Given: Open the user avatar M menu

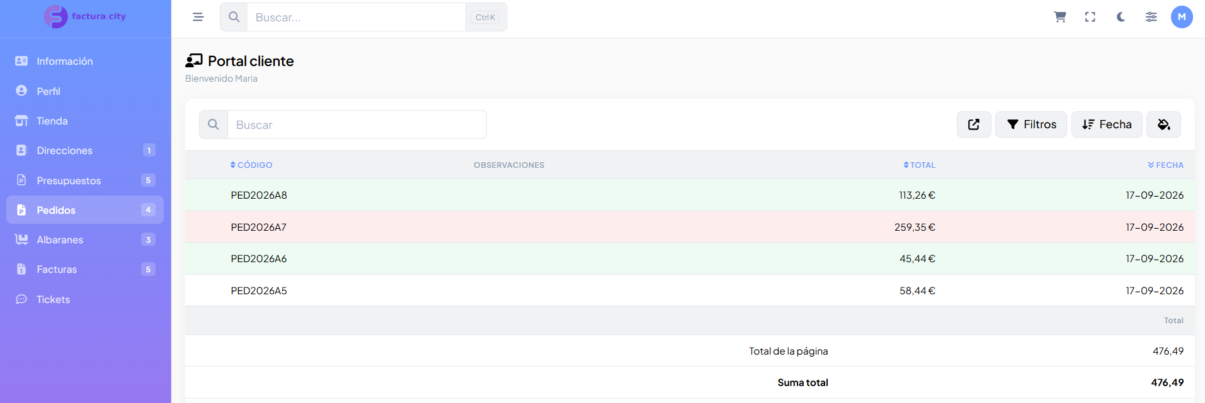Looking at the screenshot, I should pos(1182,17).
